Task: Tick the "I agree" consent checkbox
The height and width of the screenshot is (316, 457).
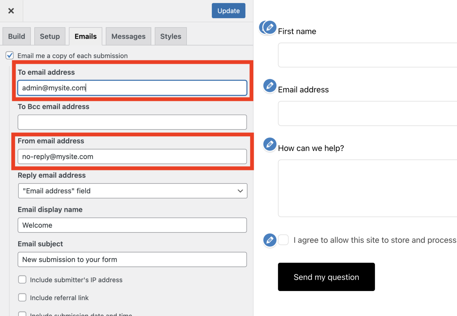Action: point(283,240)
